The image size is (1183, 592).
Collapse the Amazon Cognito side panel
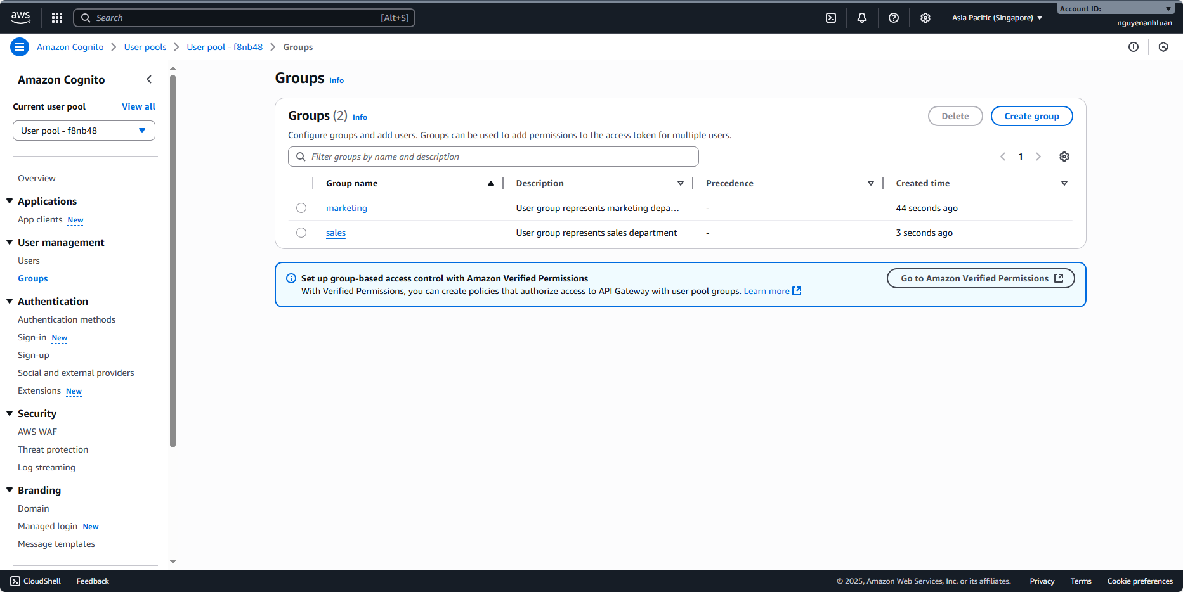click(x=149, y=79)
